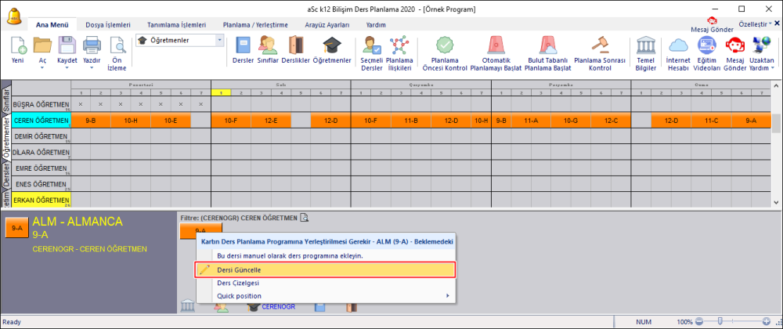Open Temel Bilgiler building icon

[646, 45]
